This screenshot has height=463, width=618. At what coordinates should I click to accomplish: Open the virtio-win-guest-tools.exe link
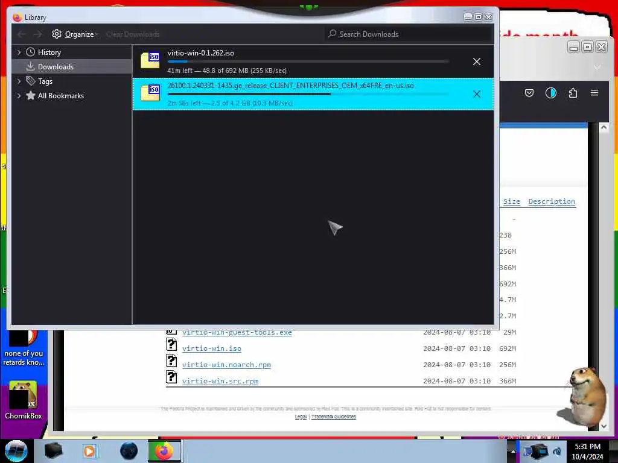point(237,332)
